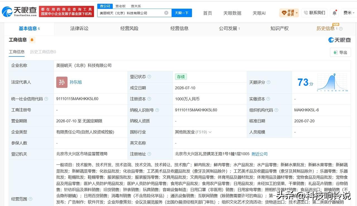Open the 法律诉讼 tab
Screen dimensions: 357x206
79,28
